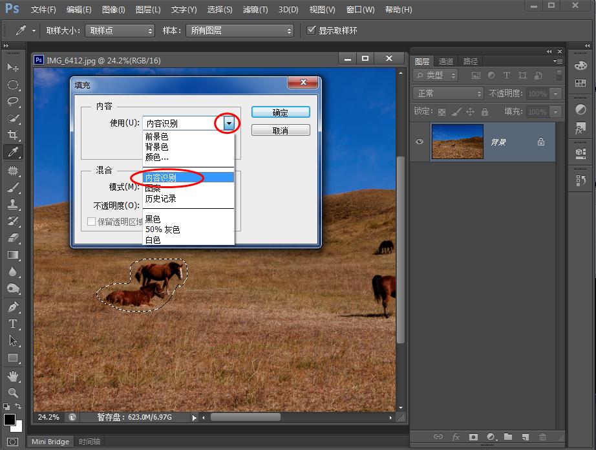
Task: Click the 取消 button in fill dialog
Action: point(281,131)
